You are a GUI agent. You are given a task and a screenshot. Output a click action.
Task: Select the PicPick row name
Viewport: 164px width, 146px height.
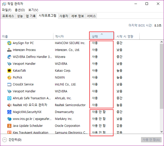tap(17, 77)
